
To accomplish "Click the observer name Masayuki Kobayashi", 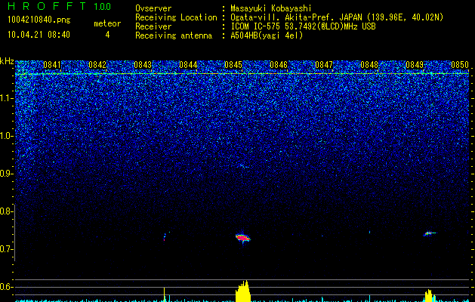I will 271,8.
